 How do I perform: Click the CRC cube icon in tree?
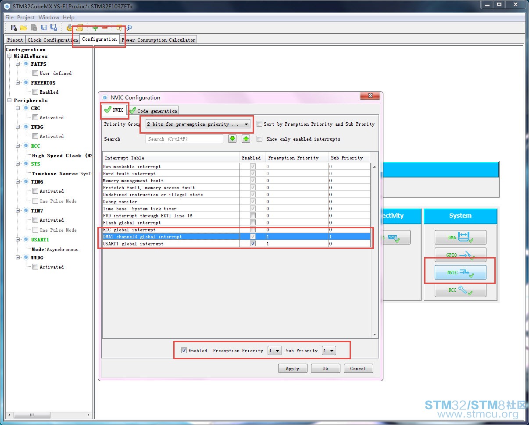click(26, 108)
